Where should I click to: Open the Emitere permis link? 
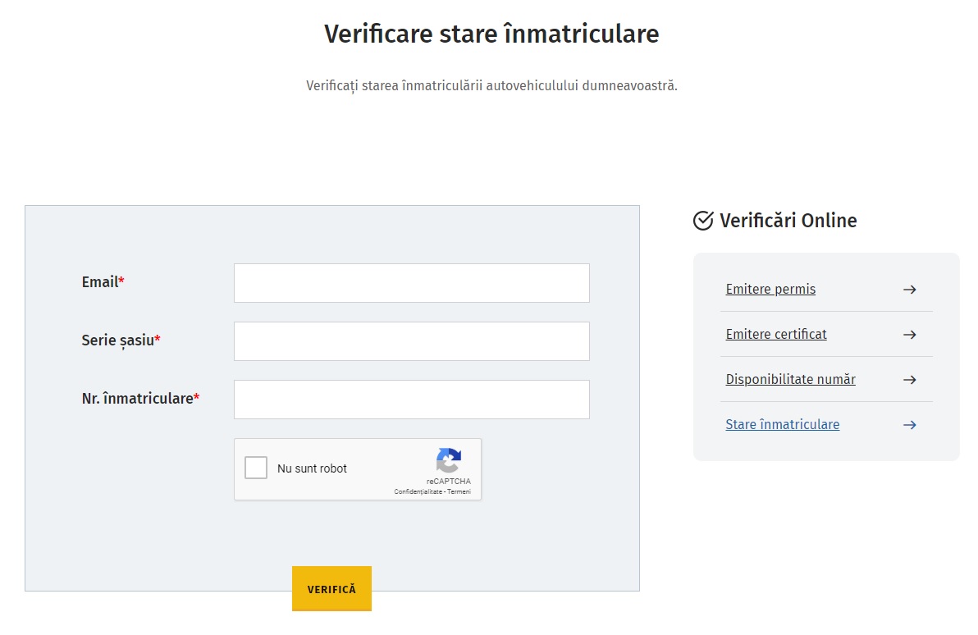770,289
